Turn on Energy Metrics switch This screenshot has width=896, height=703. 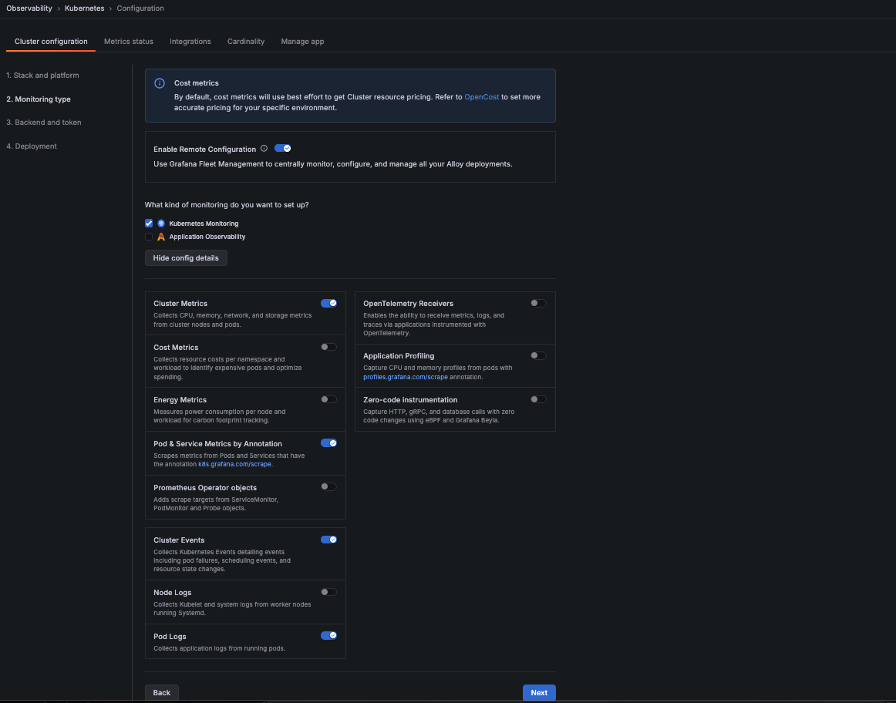click(x=328, y=399)
